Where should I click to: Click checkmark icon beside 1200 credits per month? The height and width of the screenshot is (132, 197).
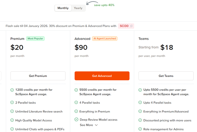click(12, 90)
